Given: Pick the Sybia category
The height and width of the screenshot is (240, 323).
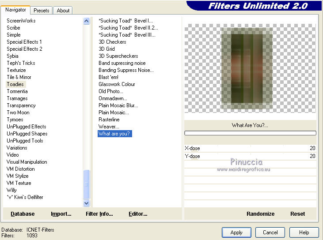Looking at the screenshot, I should click(12, 56).
